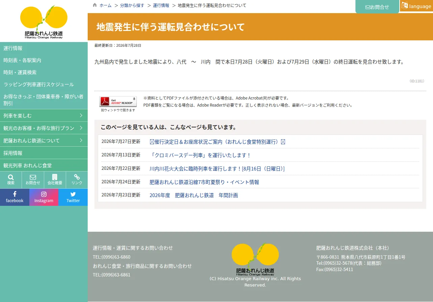This screenshot has height=302, width=433.
Task: Click the magnifier 検索 icon in sidebar
Action: pos(11,180)
